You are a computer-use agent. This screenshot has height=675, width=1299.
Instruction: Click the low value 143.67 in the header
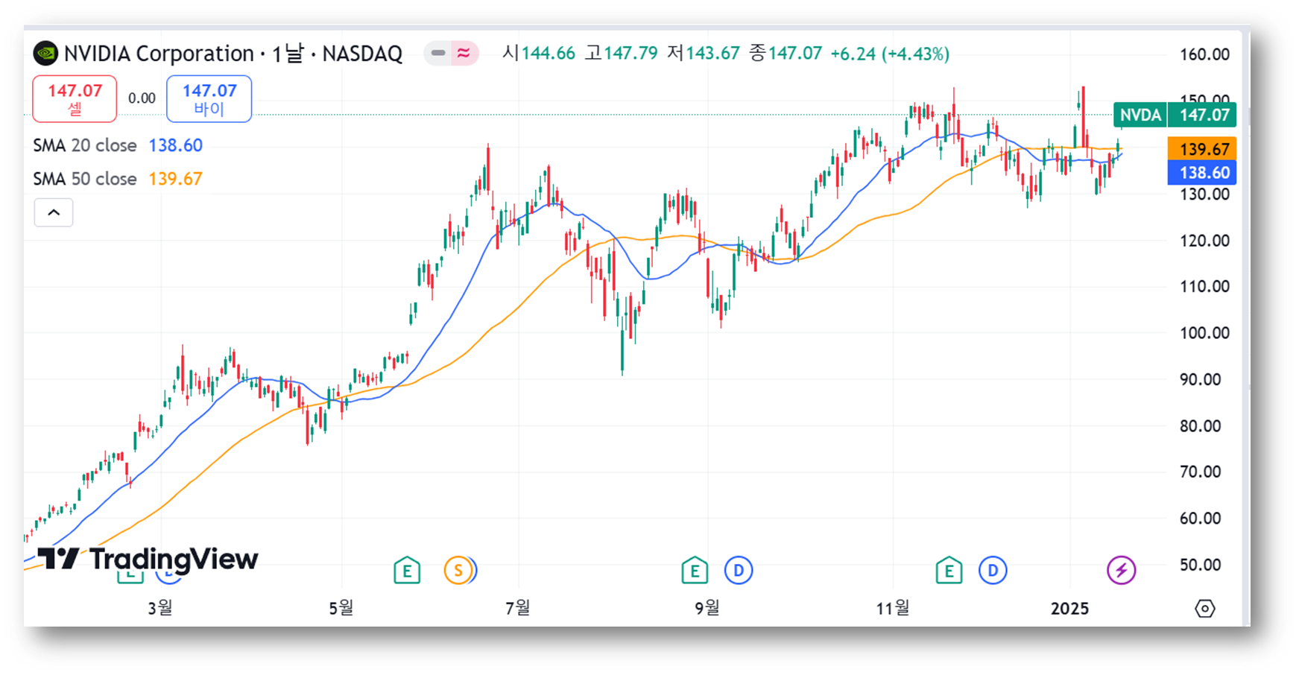[712, 54]
